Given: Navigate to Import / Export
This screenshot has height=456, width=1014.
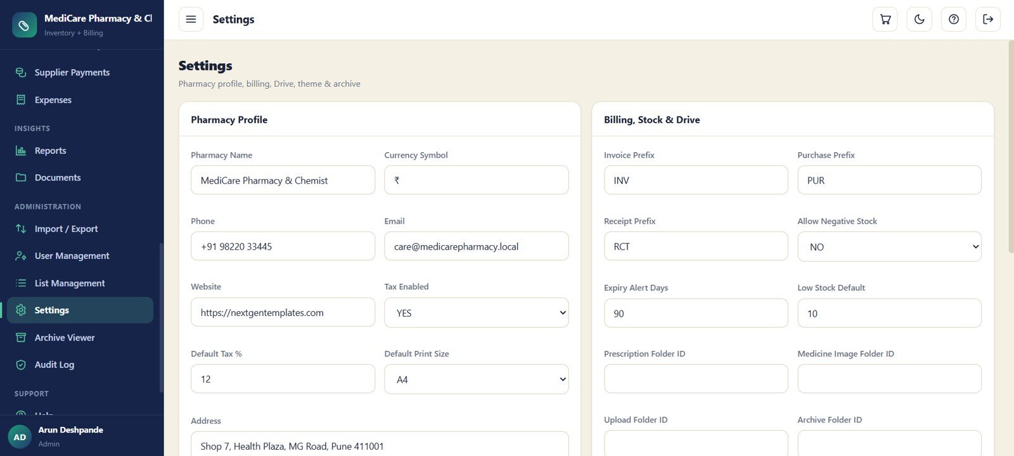Looking at the screenshot, I should coord(80,229).
